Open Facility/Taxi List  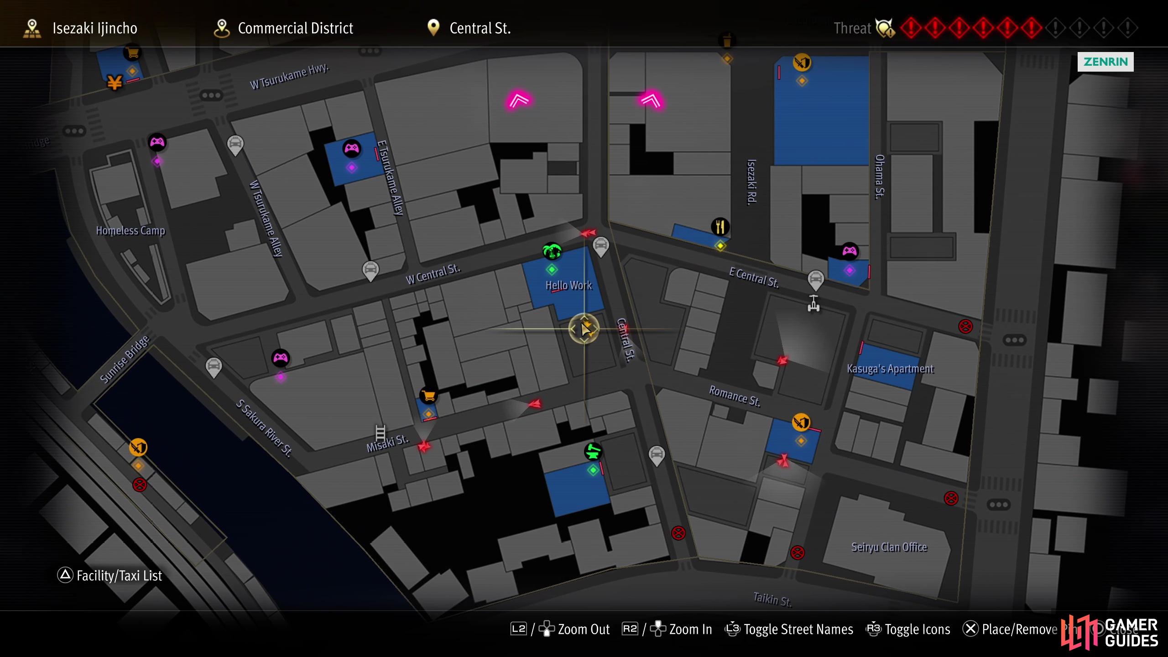[x=109, y=575]
